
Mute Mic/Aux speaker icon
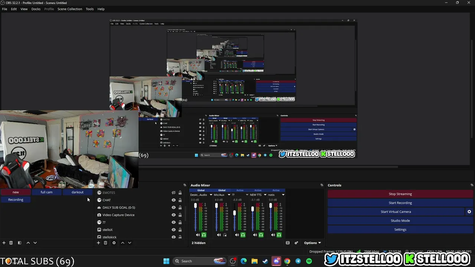pos(219,235)
